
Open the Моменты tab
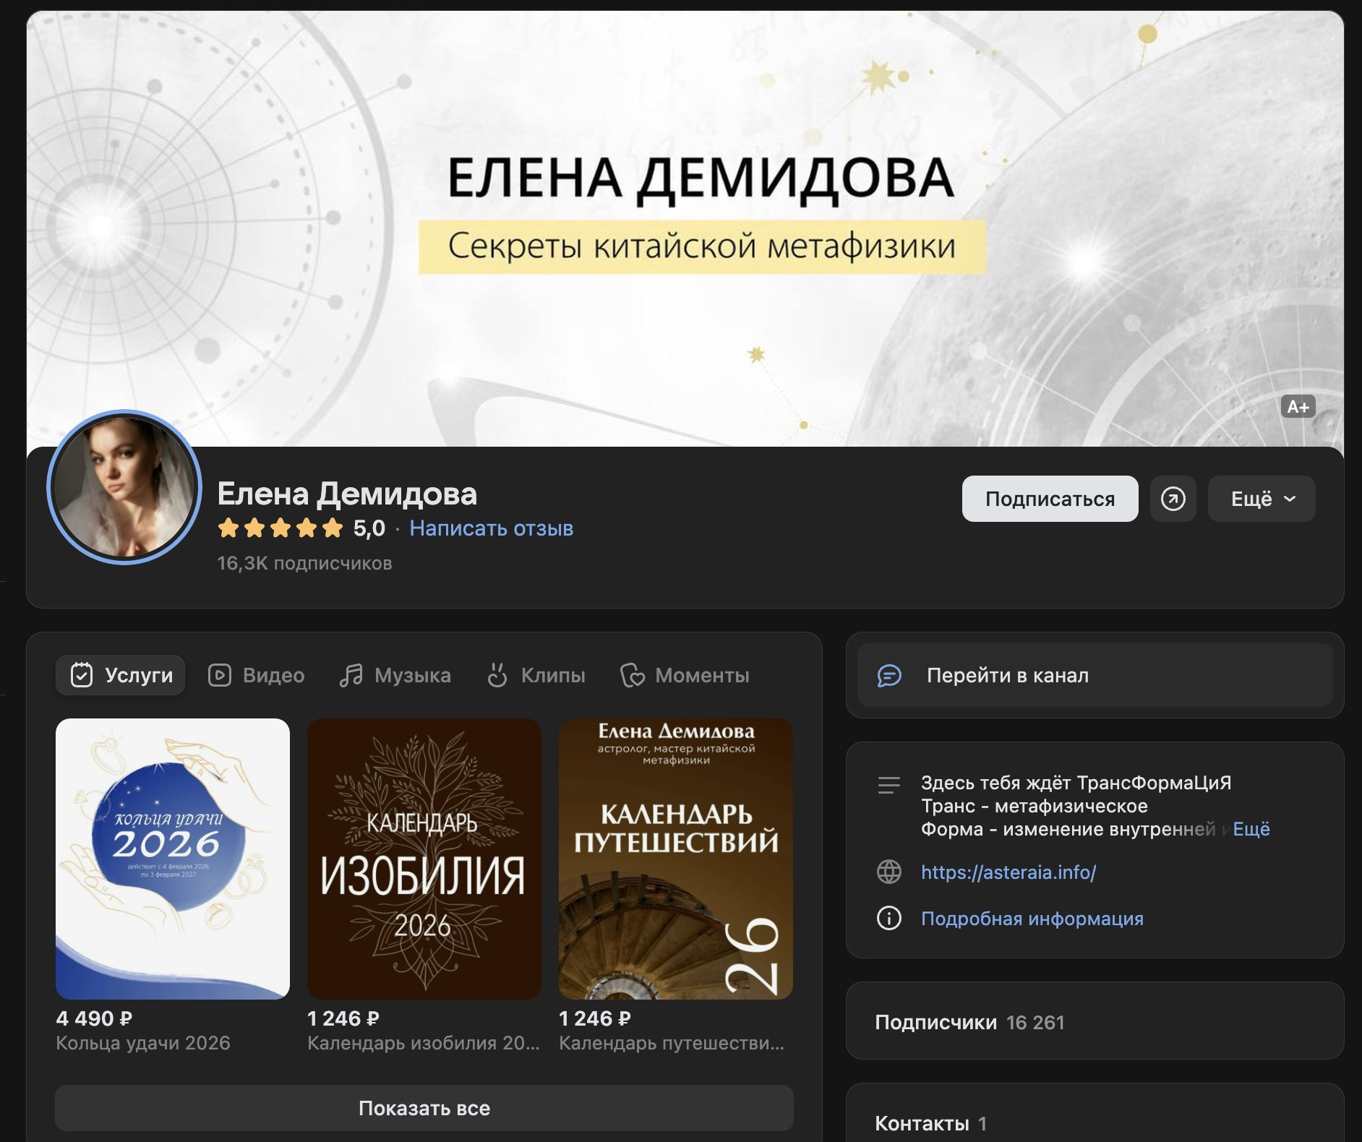[685, 675]
